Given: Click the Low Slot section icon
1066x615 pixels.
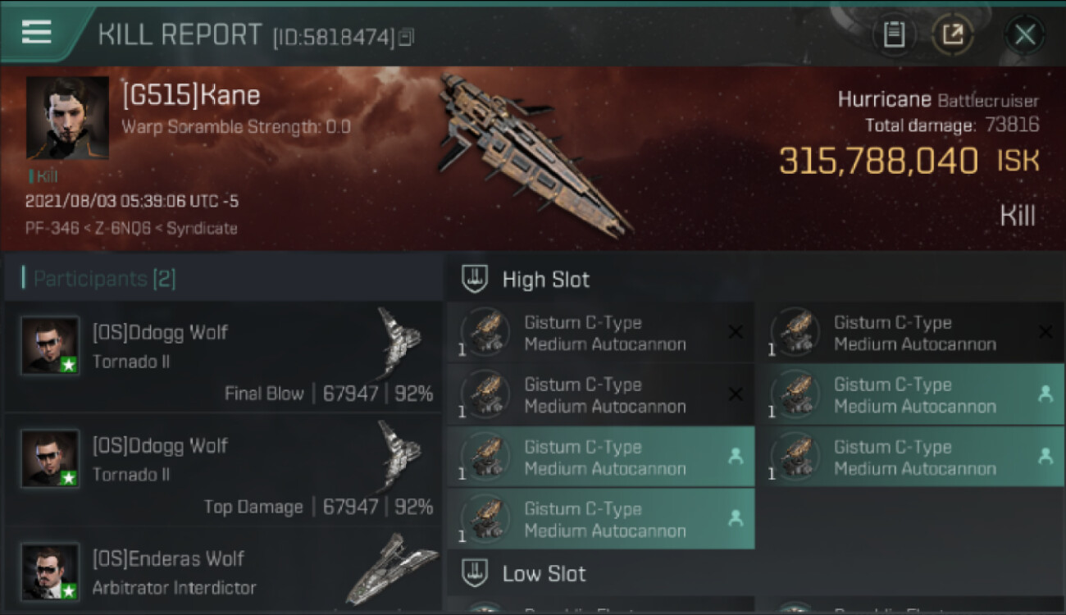Looking at the screenshot, I should pyautogui.click(x=474, y=572).
